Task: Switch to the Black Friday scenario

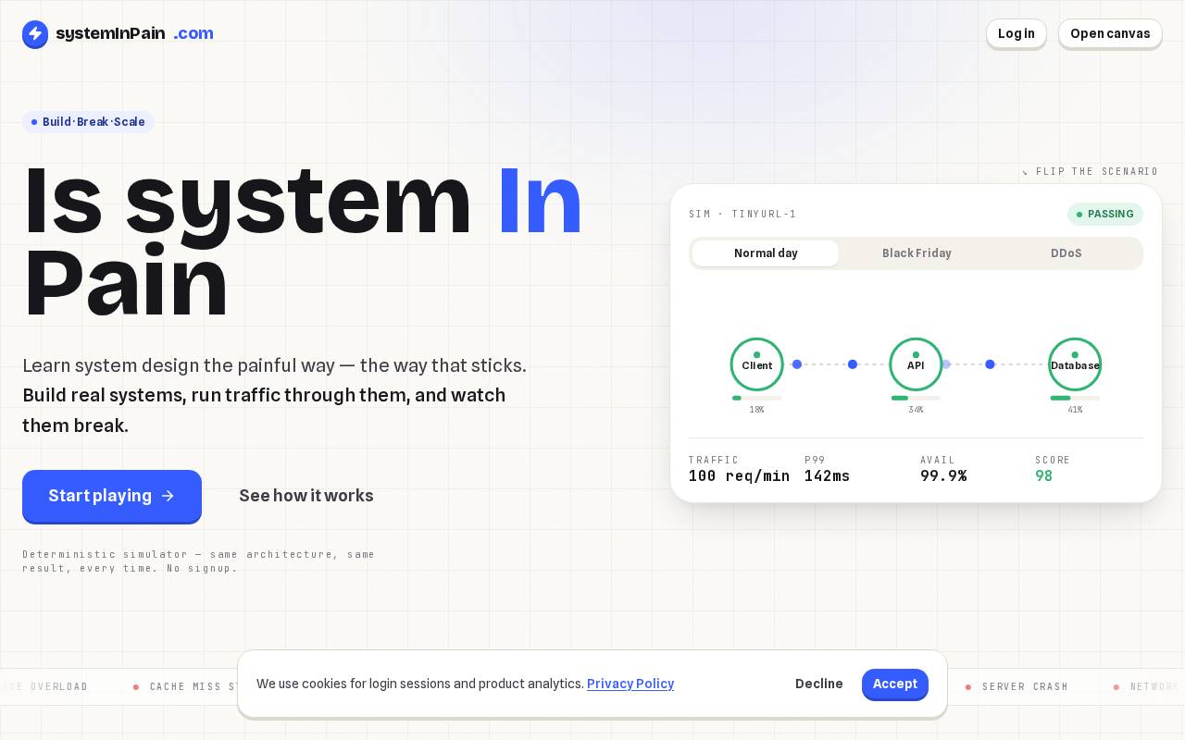Action: [x=917, y=253]
